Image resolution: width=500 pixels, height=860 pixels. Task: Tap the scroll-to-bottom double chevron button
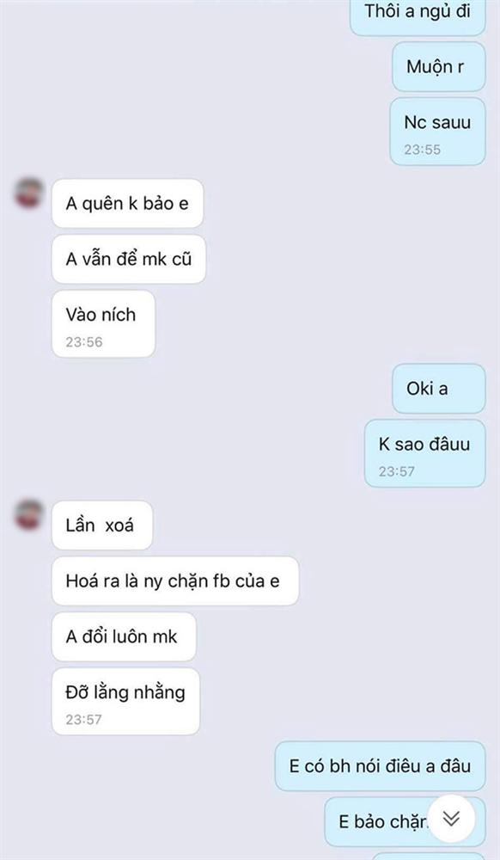point(451,819)
